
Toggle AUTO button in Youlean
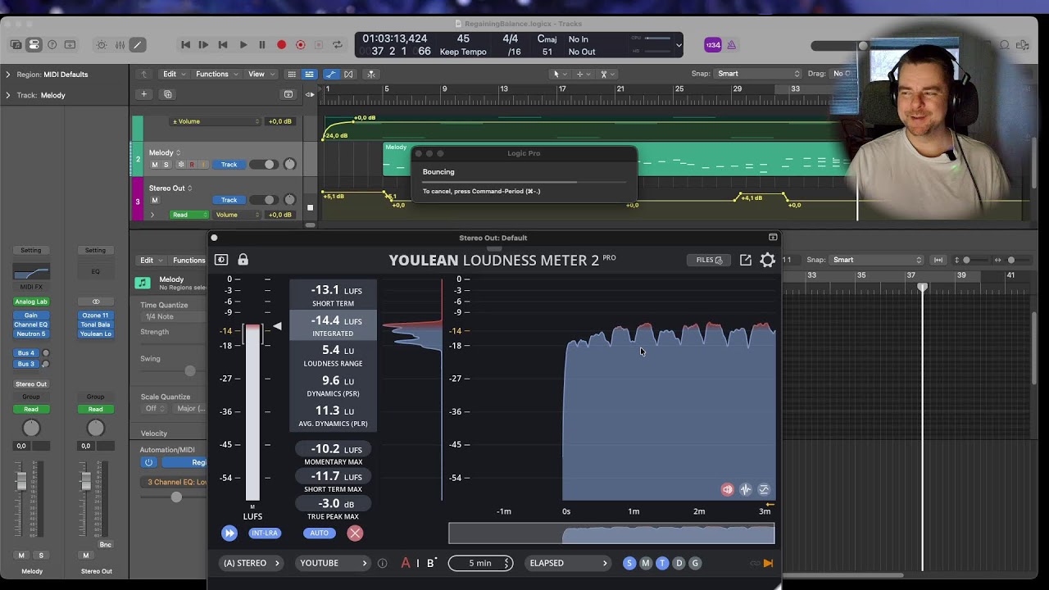click(319, 533)
